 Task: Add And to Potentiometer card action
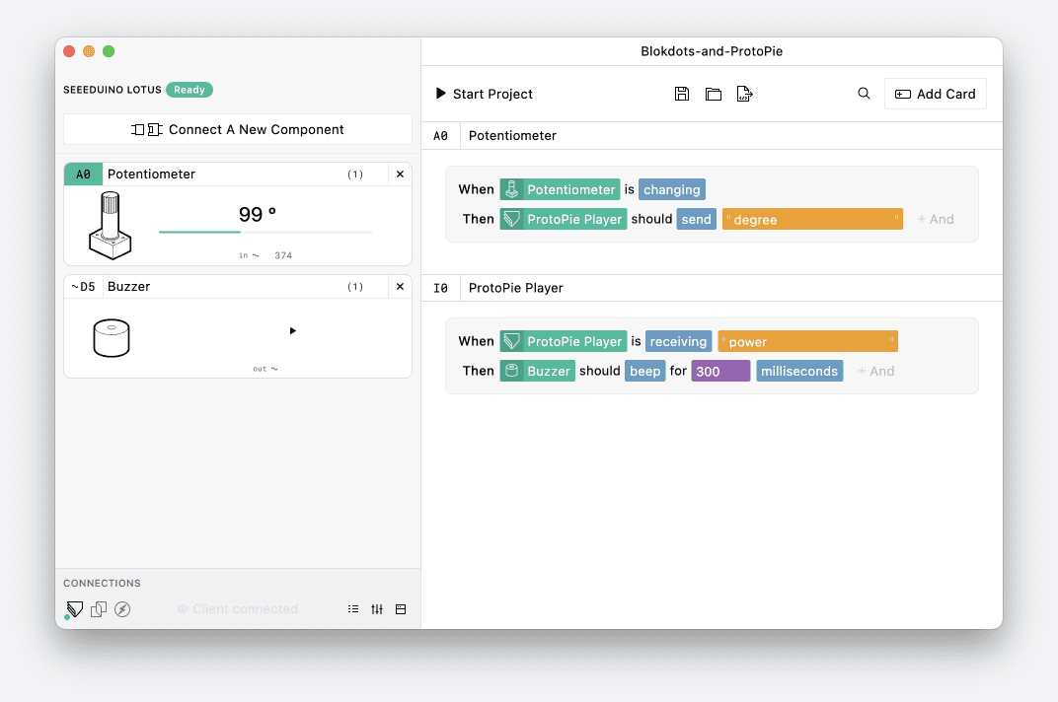tap(936, 219)
